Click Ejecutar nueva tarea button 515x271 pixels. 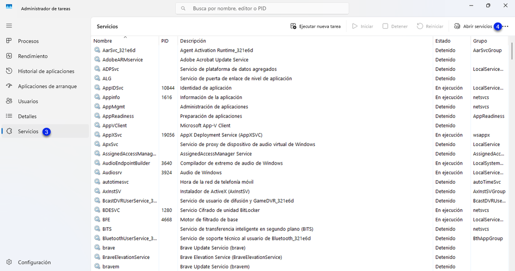[316, 26]
